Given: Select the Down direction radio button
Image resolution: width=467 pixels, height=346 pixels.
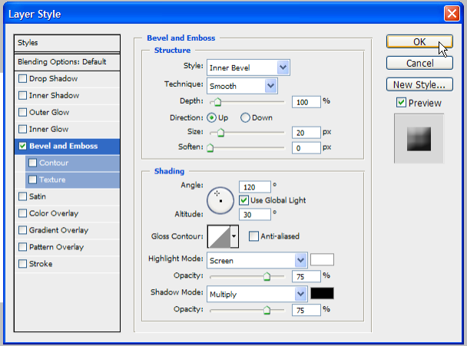Looking at the screenshot, I should [245, 118].
